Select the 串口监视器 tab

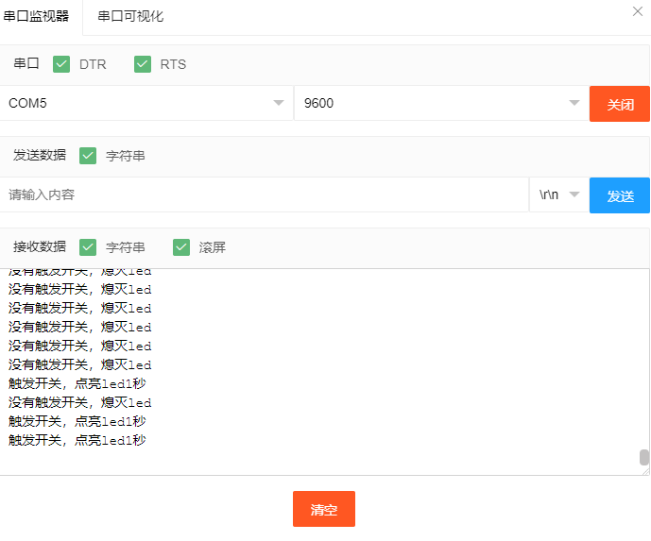tap(36, 17)
